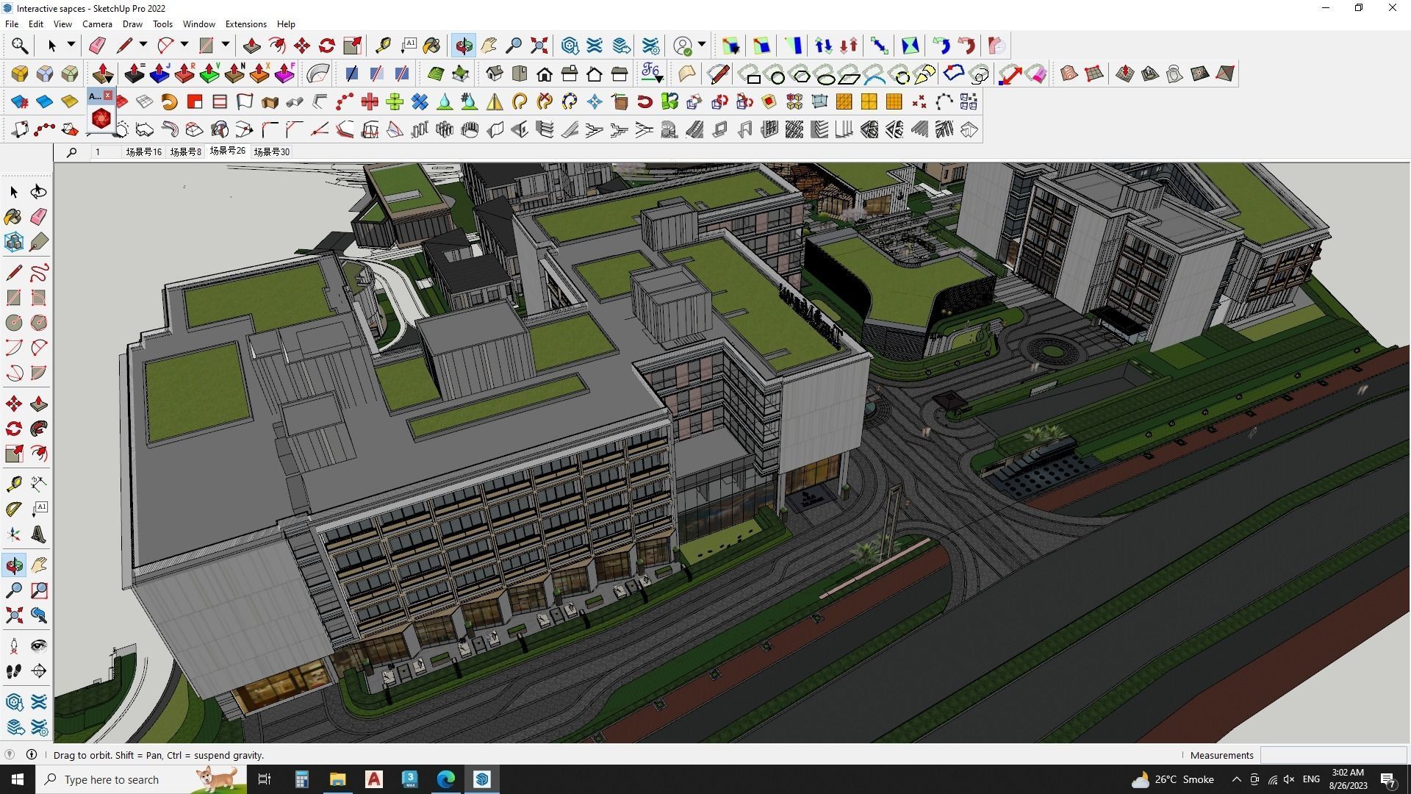Select the Protractor tool
Viewport: 1411px width, 794px height.
[14, 508]
